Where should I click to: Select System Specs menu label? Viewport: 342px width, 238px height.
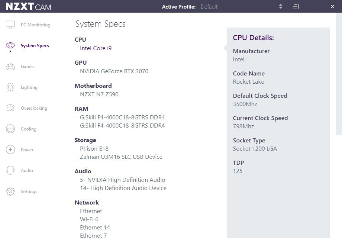click(35, 46)
